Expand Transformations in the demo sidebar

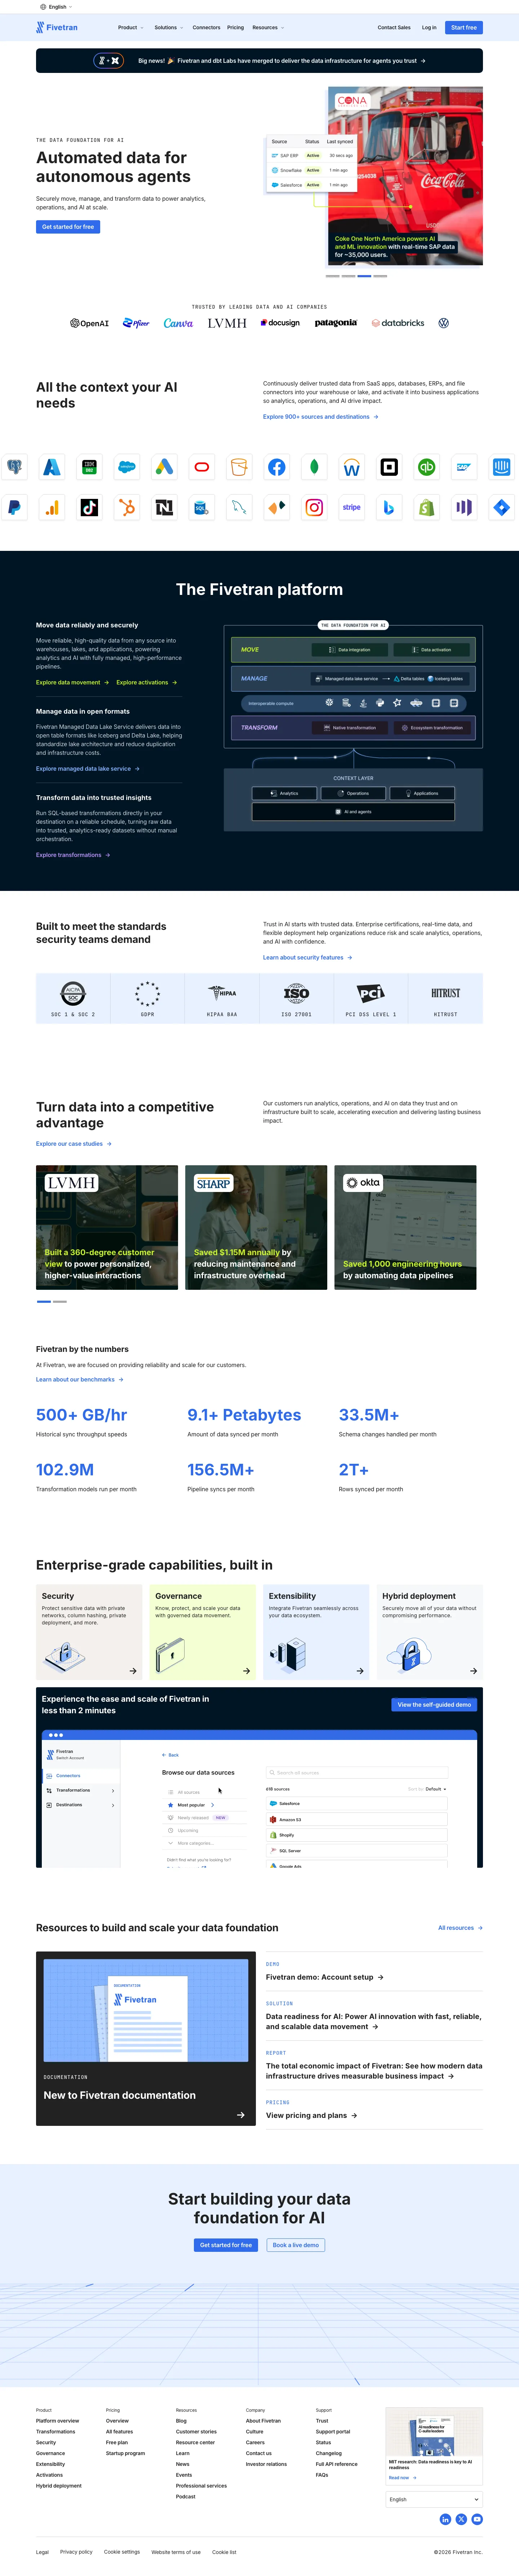pos(80,1790)
